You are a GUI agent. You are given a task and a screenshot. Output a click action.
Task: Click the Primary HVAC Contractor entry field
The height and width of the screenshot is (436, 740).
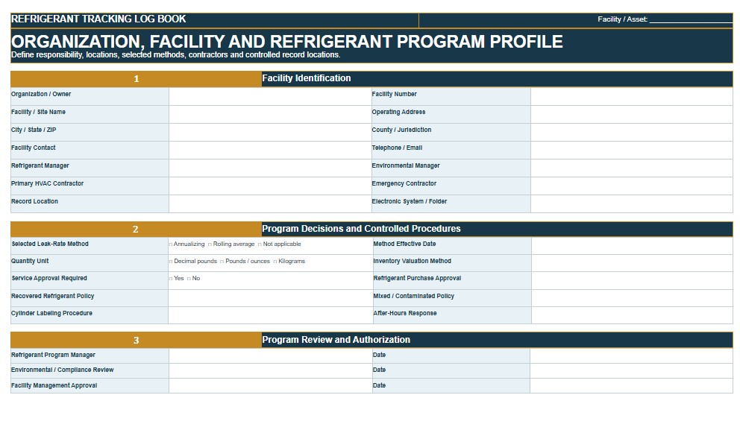271,186
